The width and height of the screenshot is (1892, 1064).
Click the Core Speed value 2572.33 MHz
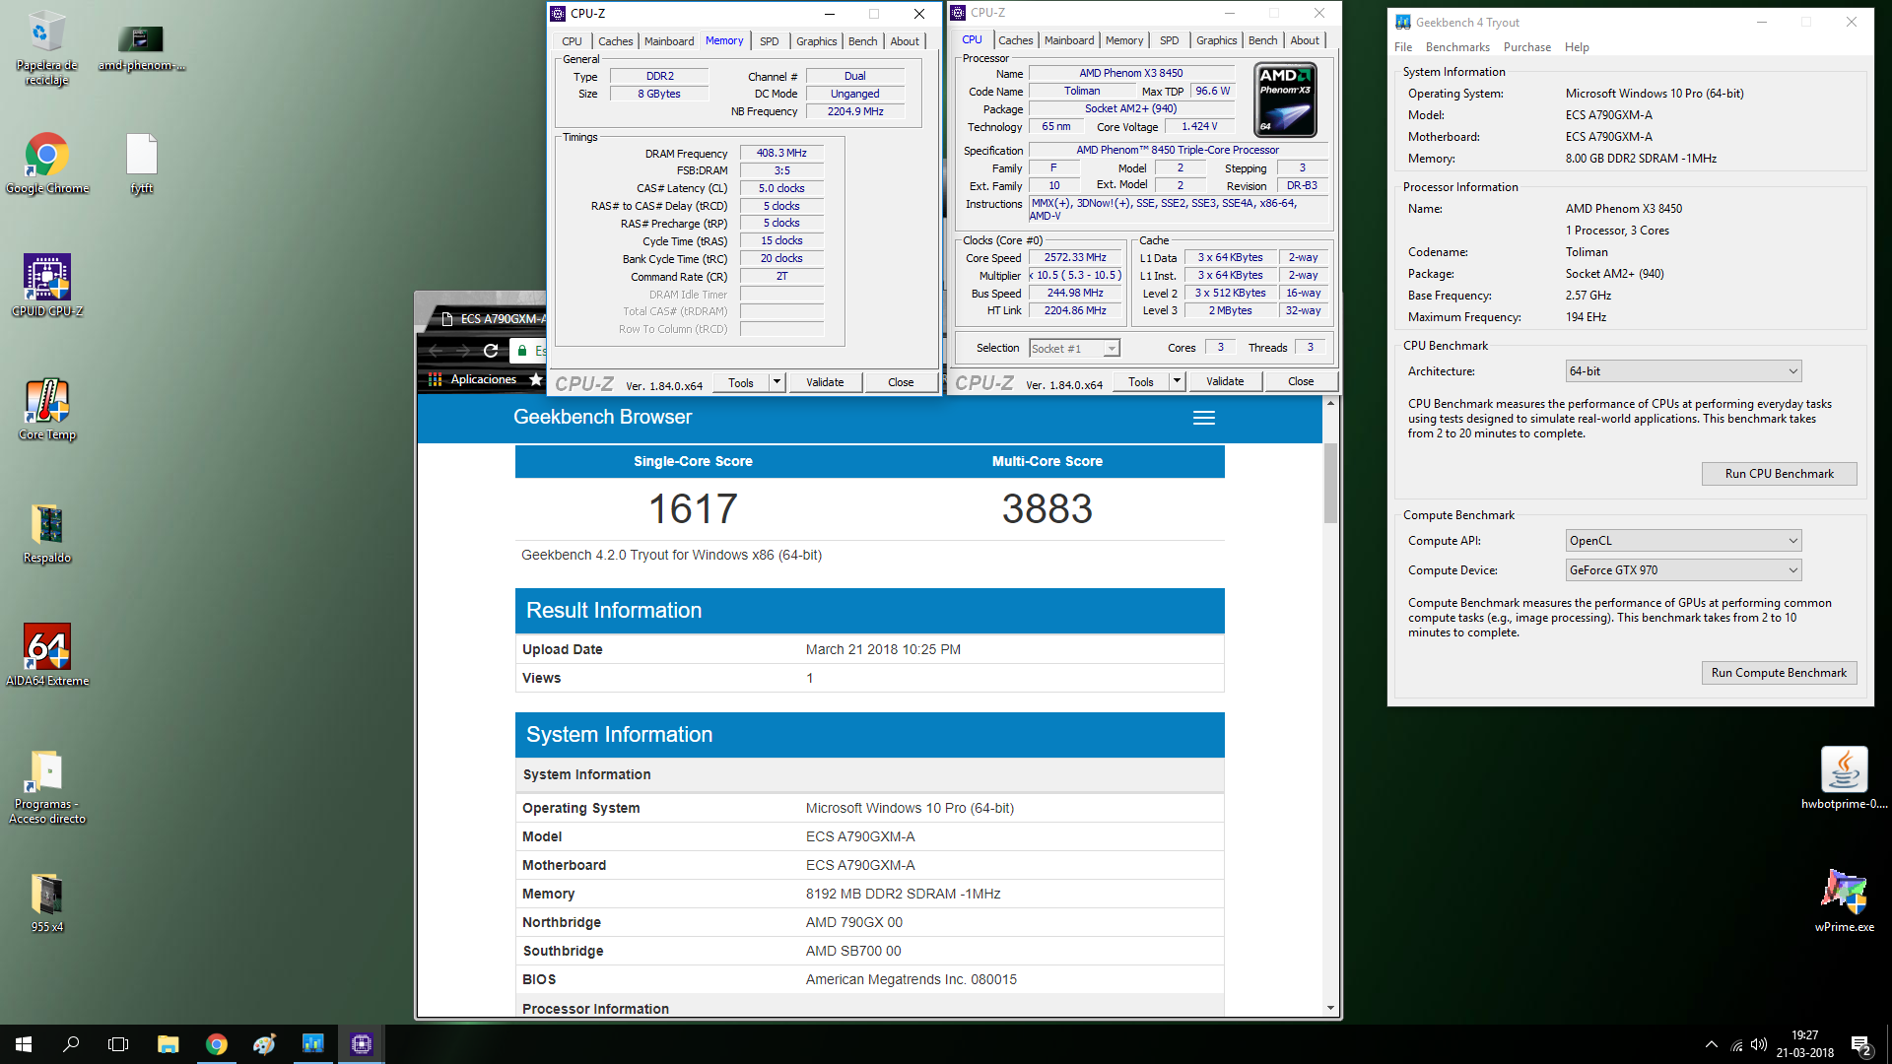[x=1075, y=257]
